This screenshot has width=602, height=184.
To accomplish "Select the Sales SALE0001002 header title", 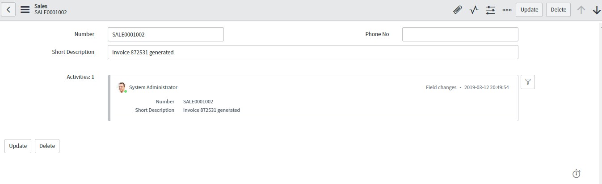I will (x=51, y=9).
